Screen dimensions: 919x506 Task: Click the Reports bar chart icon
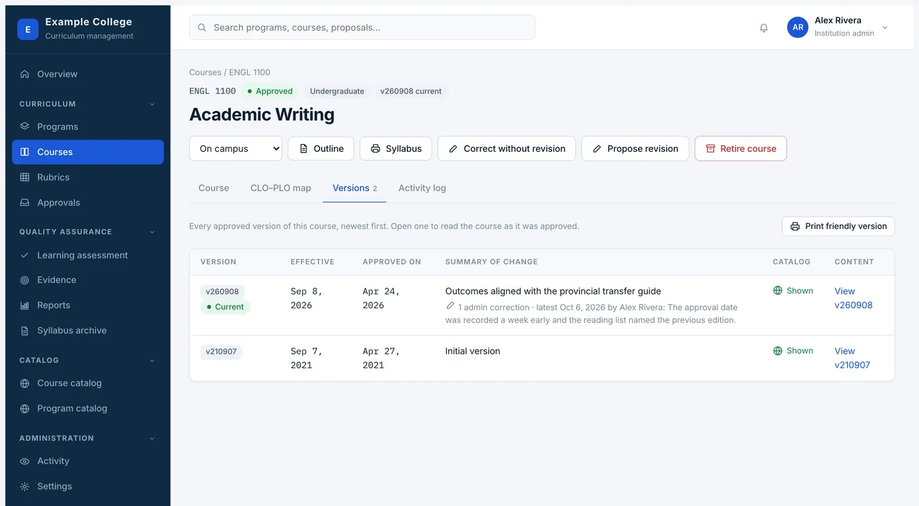[25, 306]
